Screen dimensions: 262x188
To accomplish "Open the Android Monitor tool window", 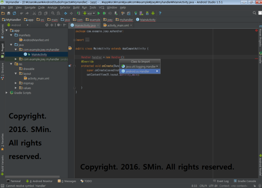I will point(39,181).
